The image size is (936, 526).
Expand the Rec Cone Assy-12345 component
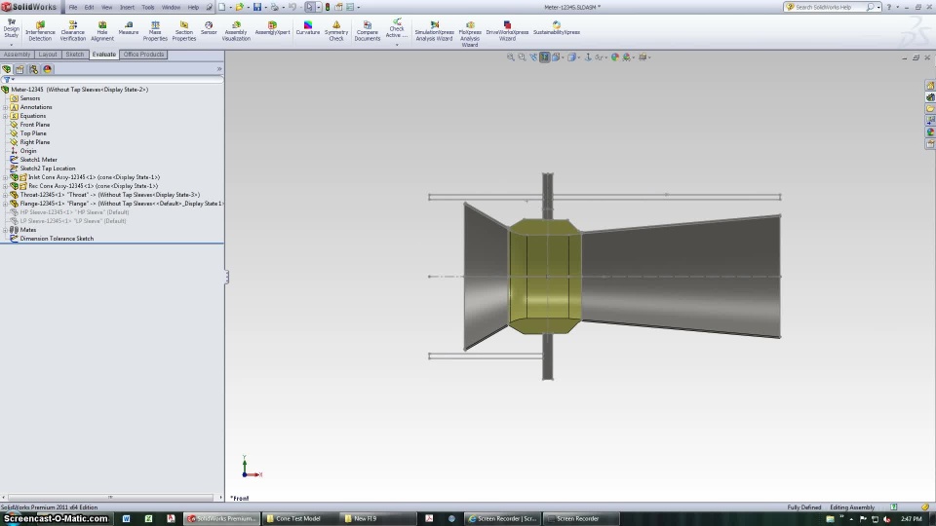(x=6, y=186)
